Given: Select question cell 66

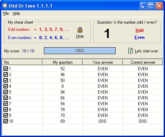Looking at the screenshot, I should coord(62,98).
